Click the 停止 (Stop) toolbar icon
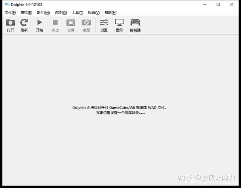The image size is (241, 188). click(55, 23)
